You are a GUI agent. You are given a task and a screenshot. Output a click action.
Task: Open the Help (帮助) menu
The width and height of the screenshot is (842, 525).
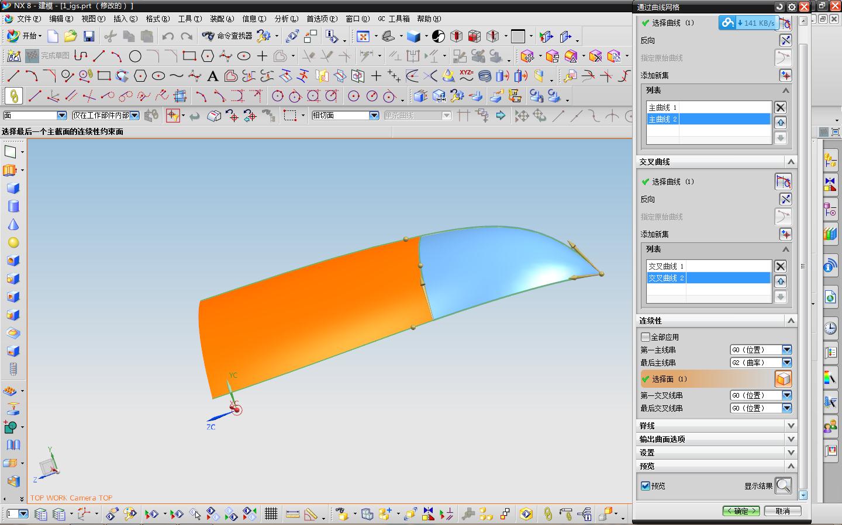coord(429,19)
